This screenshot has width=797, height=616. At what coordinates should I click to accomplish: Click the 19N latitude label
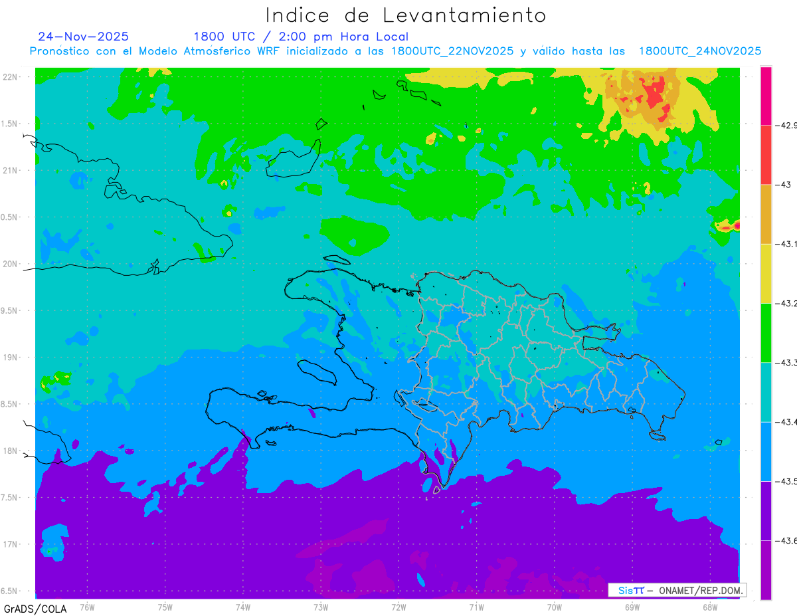pos(10,357)
